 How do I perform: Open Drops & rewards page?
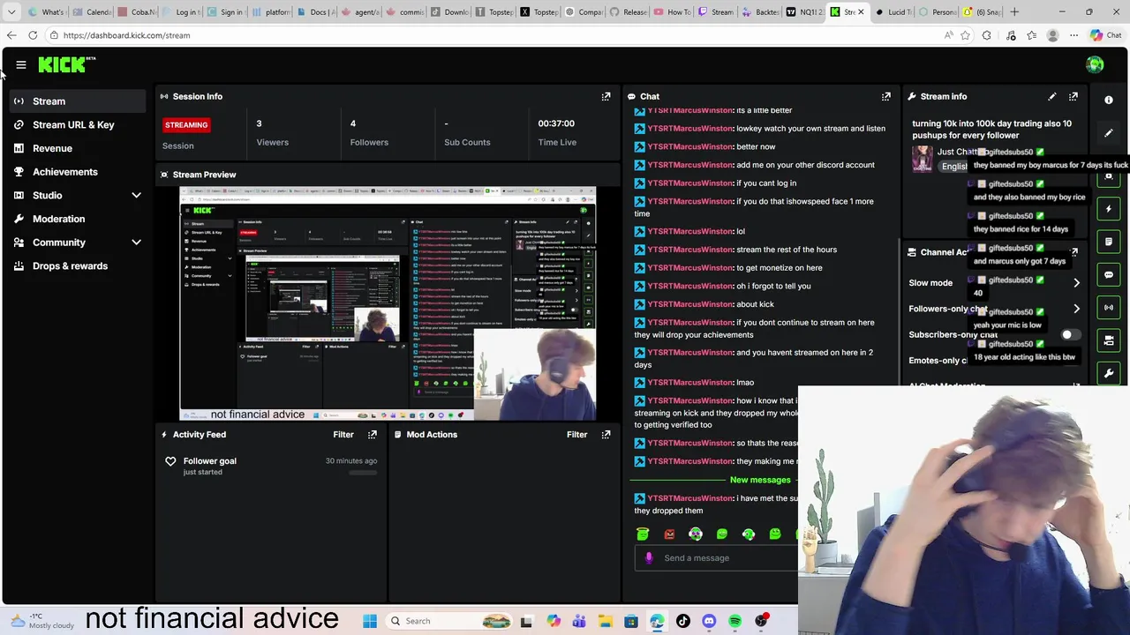click(78, 266)
